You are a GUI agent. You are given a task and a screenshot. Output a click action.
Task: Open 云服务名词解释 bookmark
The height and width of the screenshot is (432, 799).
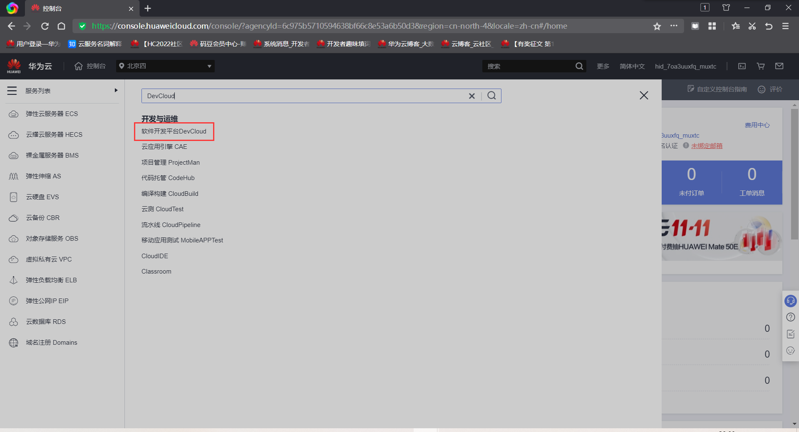tap(95, 44)
